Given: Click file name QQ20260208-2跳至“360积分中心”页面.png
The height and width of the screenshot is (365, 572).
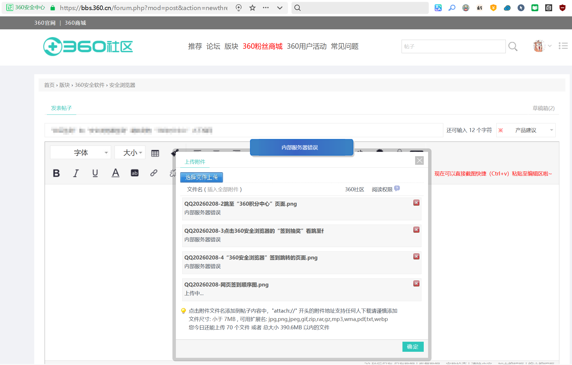Looking at the screenshot, I should 240,204.
